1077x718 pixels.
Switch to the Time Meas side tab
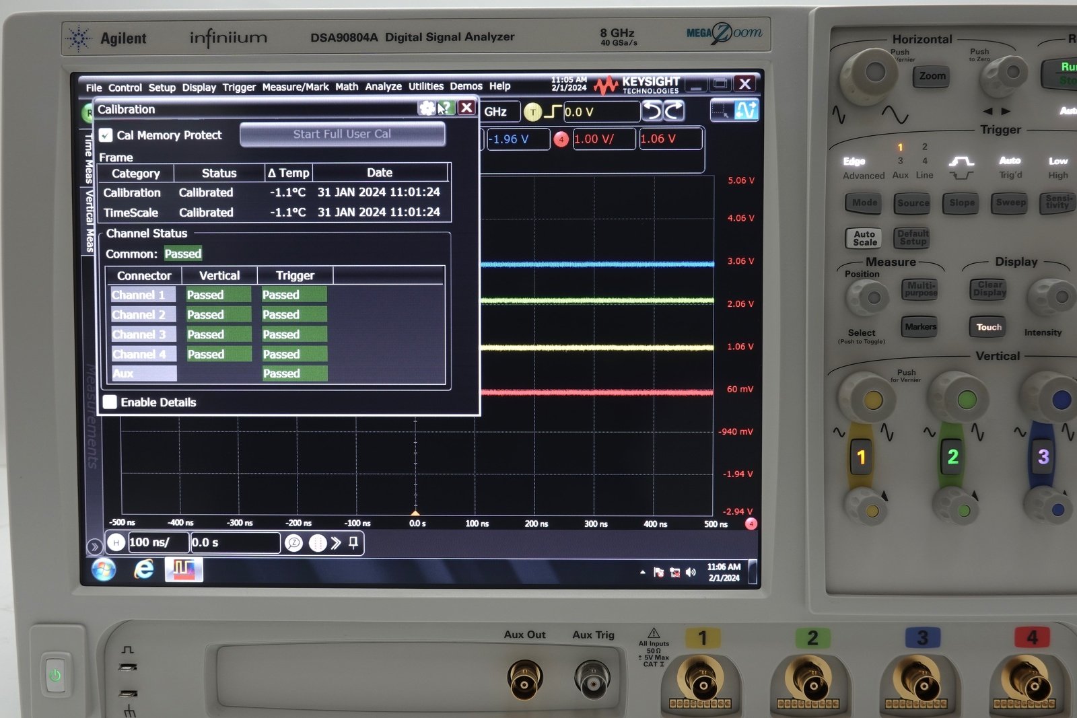click(x=88, y=157)
